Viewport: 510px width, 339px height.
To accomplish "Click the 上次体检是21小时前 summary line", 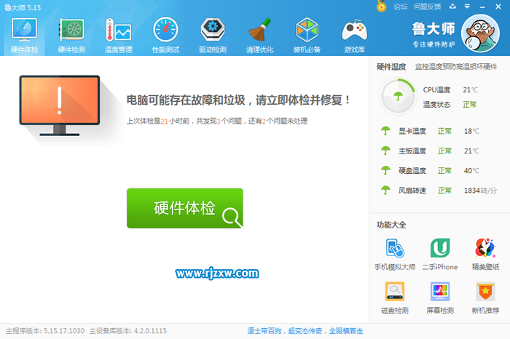I will pos(217,121).
